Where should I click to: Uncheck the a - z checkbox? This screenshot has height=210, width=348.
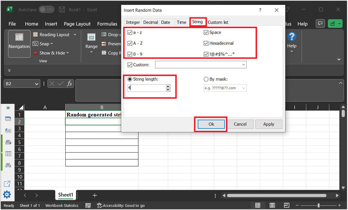pyautogui.click(x=130, y=33)
